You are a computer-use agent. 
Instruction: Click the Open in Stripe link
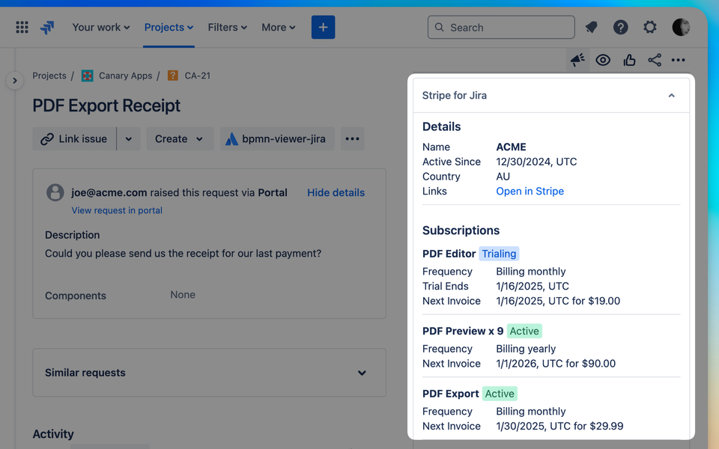(x=530, y=191)
